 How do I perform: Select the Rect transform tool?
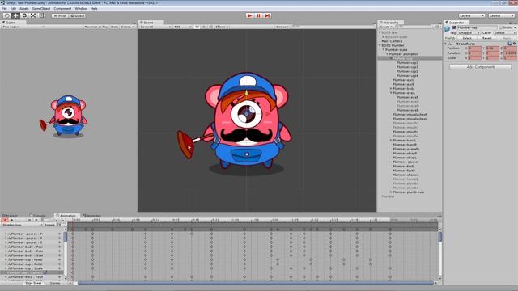coord(41,15)
